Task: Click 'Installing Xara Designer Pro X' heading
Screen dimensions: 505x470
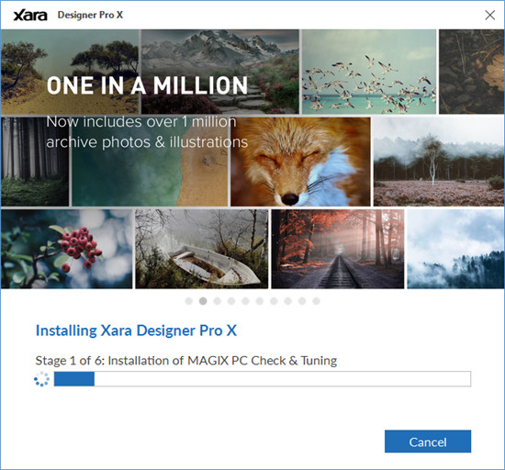Action: coord(136,330)
